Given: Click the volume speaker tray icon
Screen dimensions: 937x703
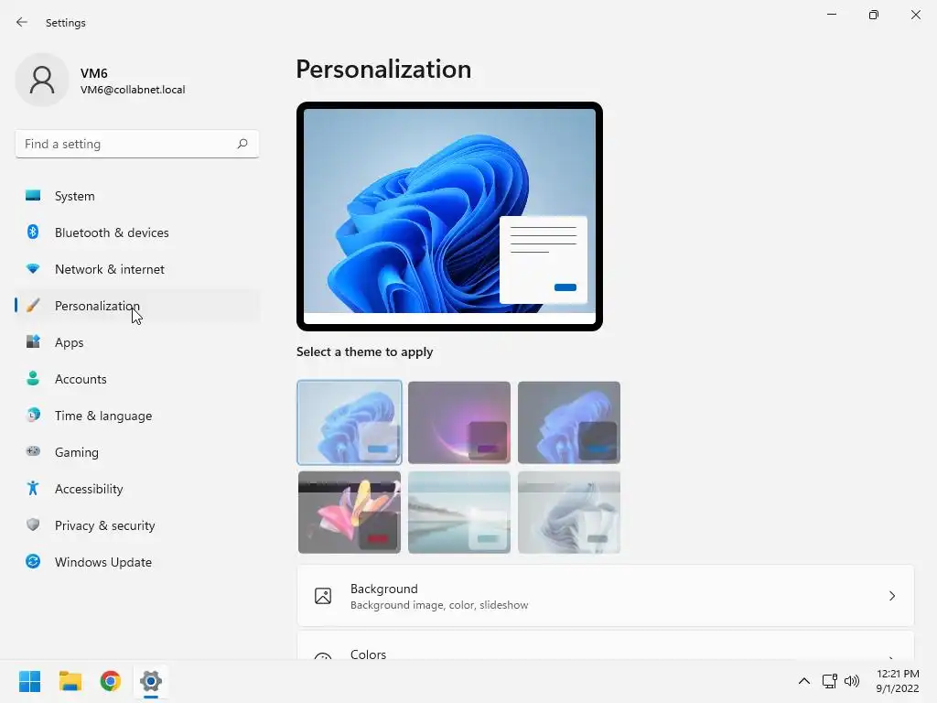Looking at the screenshot, I should pyautogui.click(x=852, y=681).
